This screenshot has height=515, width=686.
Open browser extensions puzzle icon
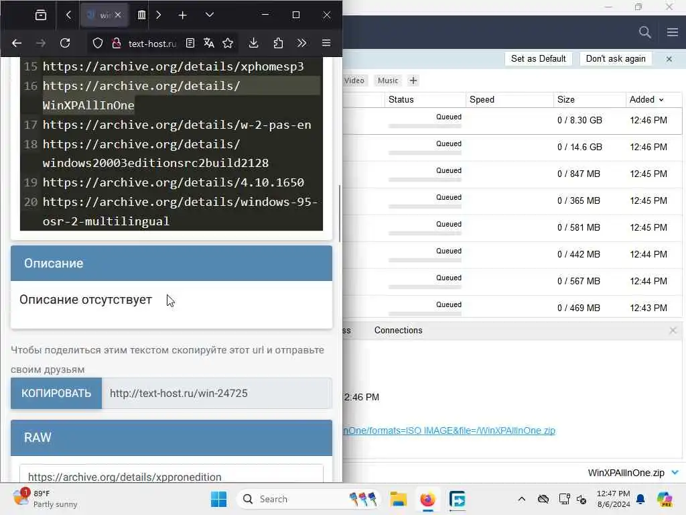coord(278,43)
